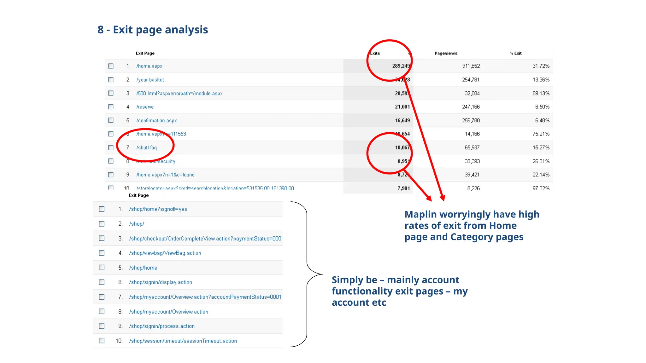
Task: Click the % exit value 75.21%
Action: coord(541,134)
